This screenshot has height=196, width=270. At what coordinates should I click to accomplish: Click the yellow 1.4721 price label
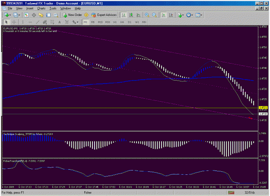coord(263,108)
